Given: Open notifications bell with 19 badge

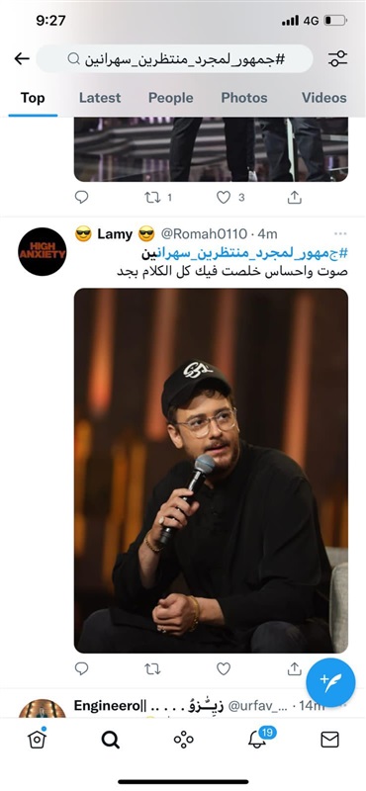Looking at the screenshot, I should point(257,740).
